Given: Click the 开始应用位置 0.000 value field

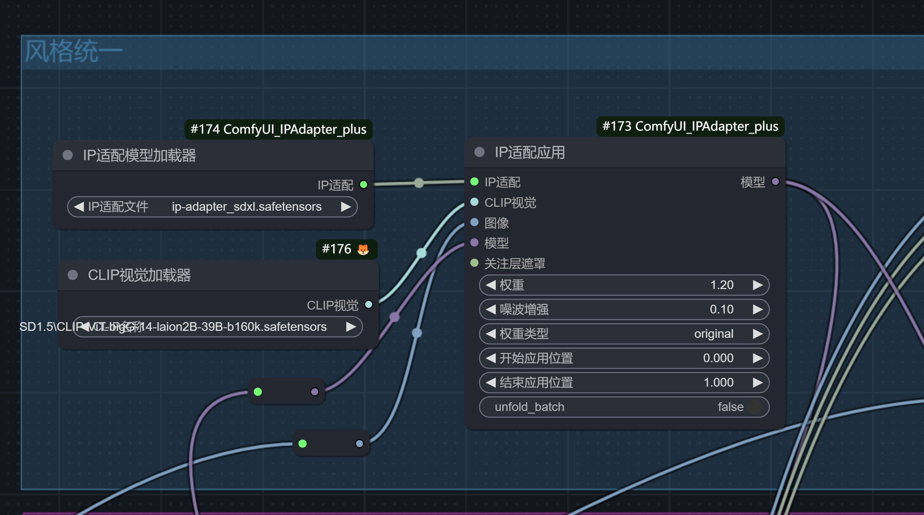Looking at the screenshot, I should (x=624, y=358).
